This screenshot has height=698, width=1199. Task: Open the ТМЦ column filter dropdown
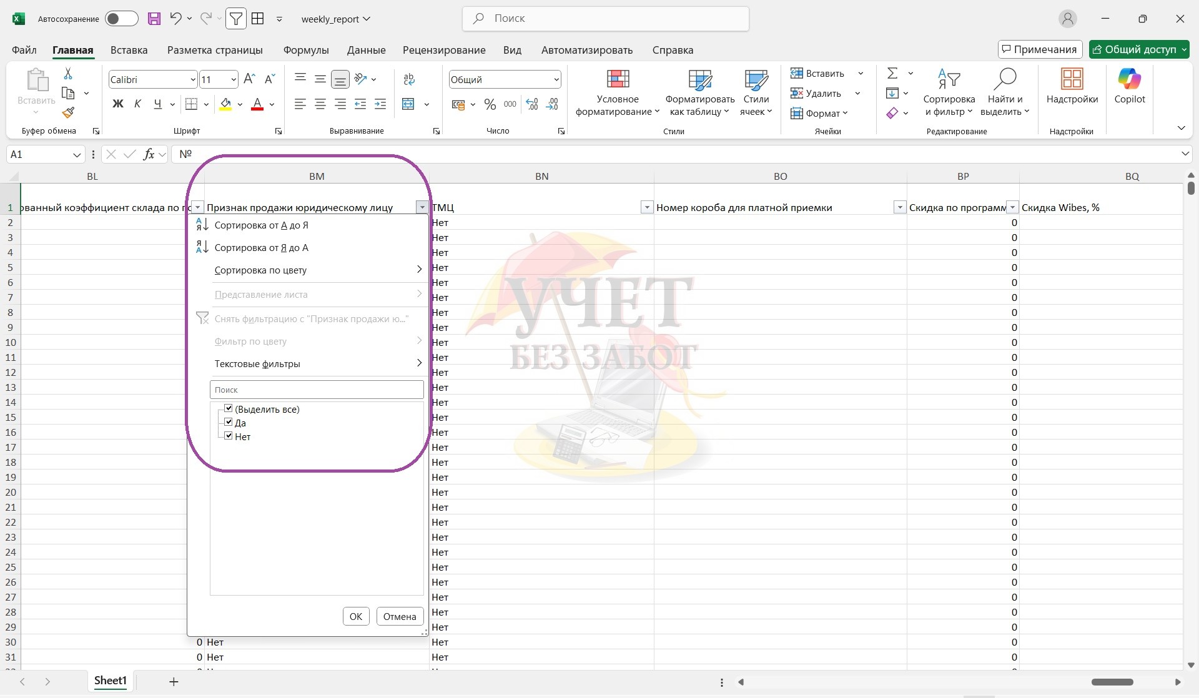[647, 207]
